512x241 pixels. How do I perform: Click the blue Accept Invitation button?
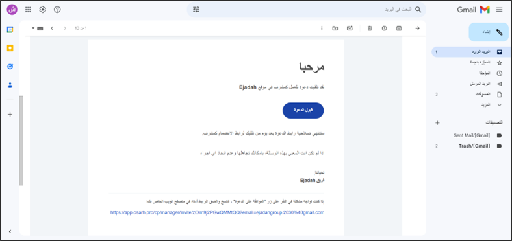coord(303,110)
